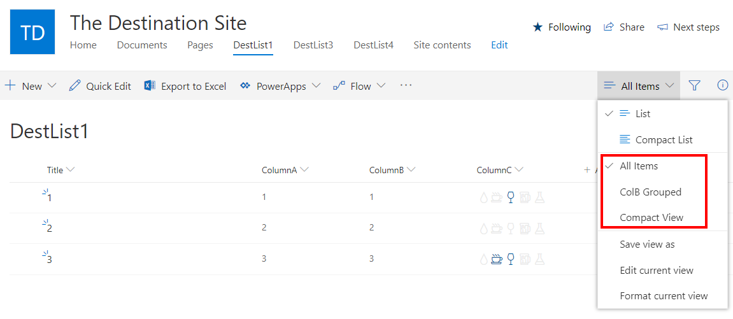733x319 pixels.
Task: Open the toolbar more options ellipsis
Action: (406, 85)
